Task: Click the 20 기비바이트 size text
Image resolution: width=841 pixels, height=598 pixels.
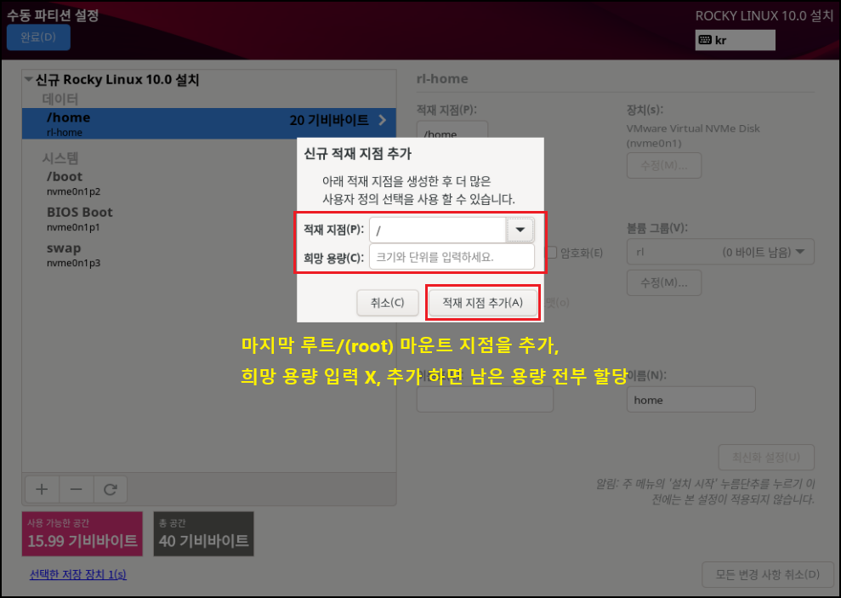Action: [x=329, y=120]
